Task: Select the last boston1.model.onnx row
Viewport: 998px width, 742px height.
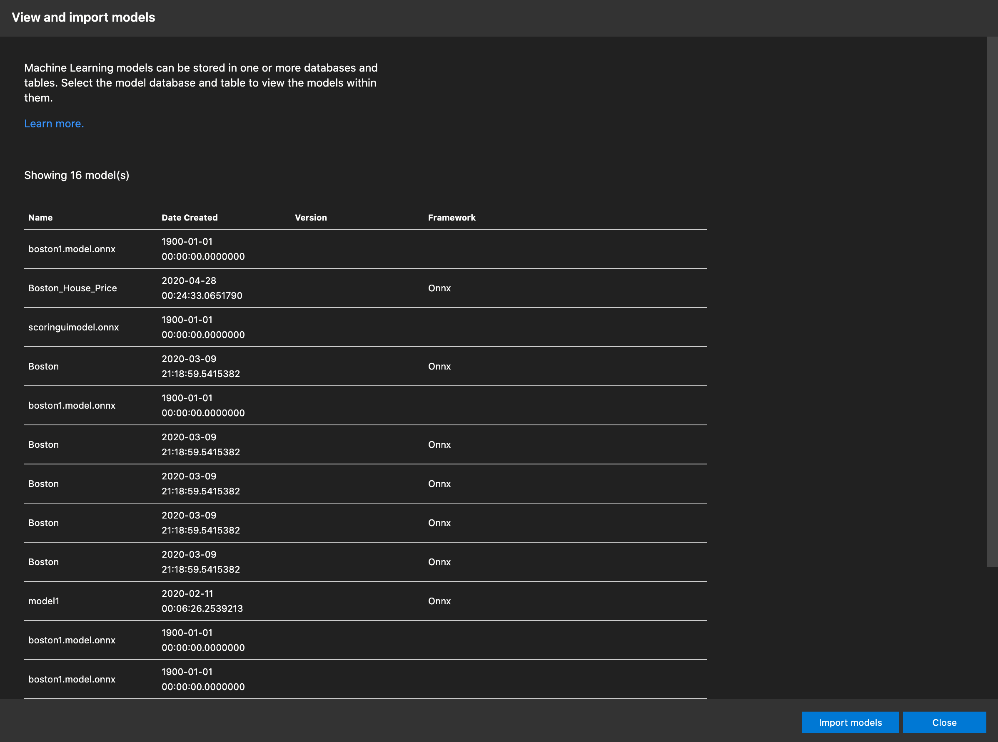Action: [x=72, y=679]
